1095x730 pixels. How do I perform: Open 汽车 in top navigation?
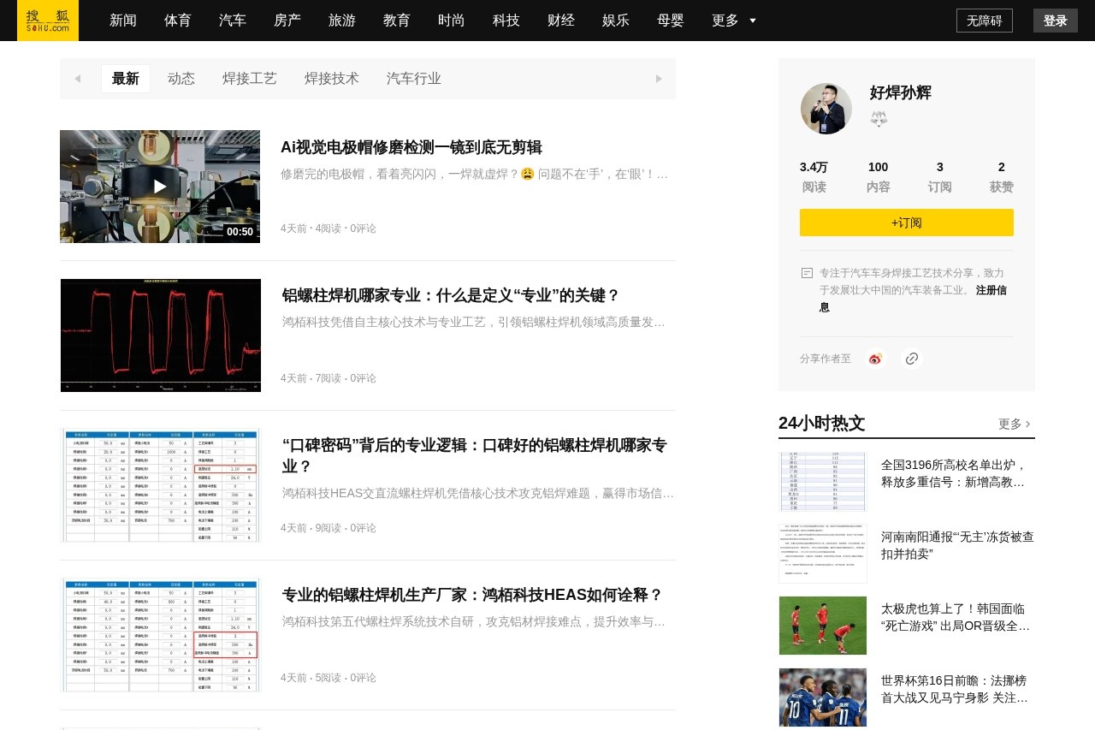[233, 21]
